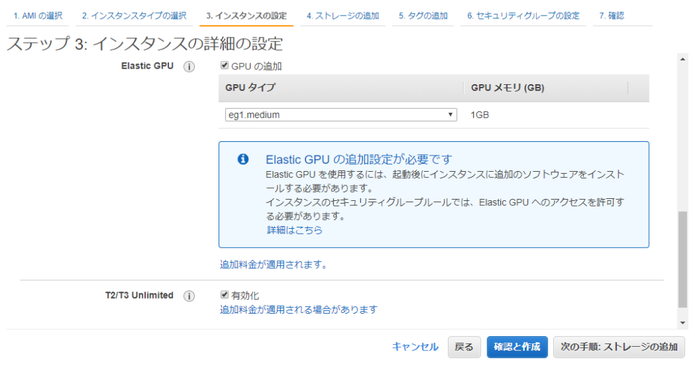The width and height of the screenshot is (695, 370).
Task: Switch to 2. インスタンスタイプの選択 tab
Action: pos(134,16)
